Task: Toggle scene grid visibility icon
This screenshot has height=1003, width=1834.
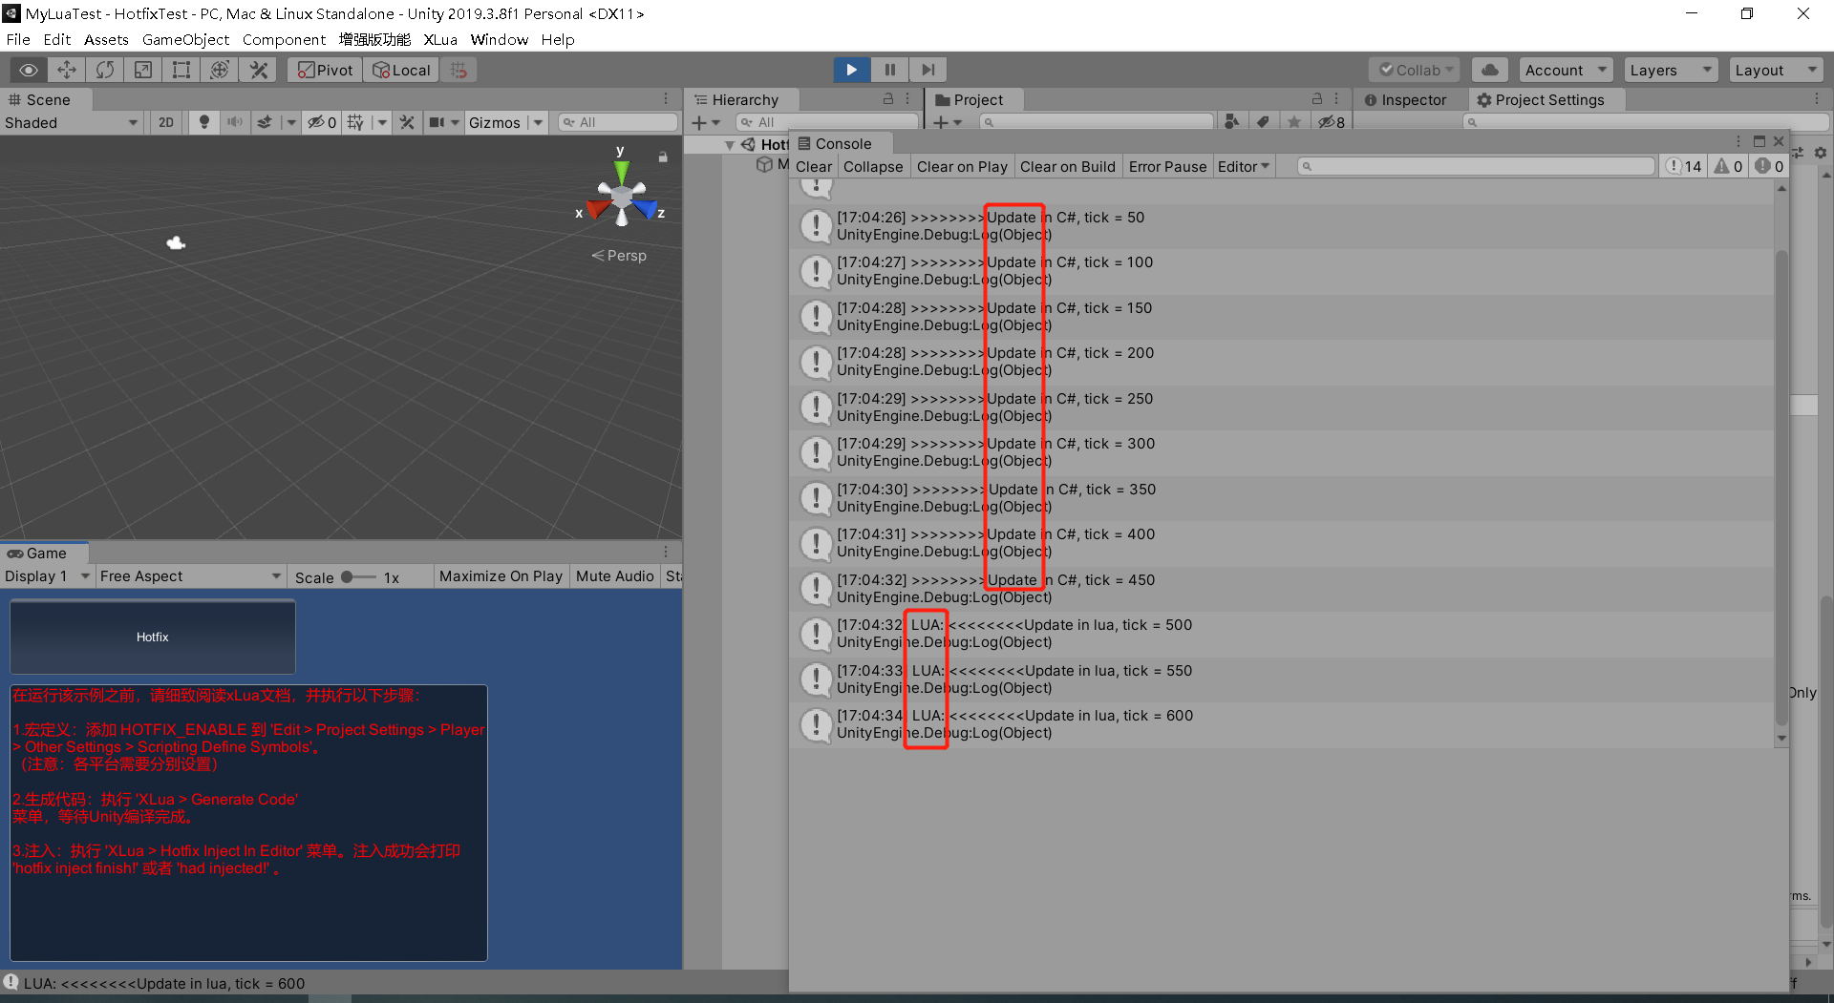Action: click(x=355, y=122)
